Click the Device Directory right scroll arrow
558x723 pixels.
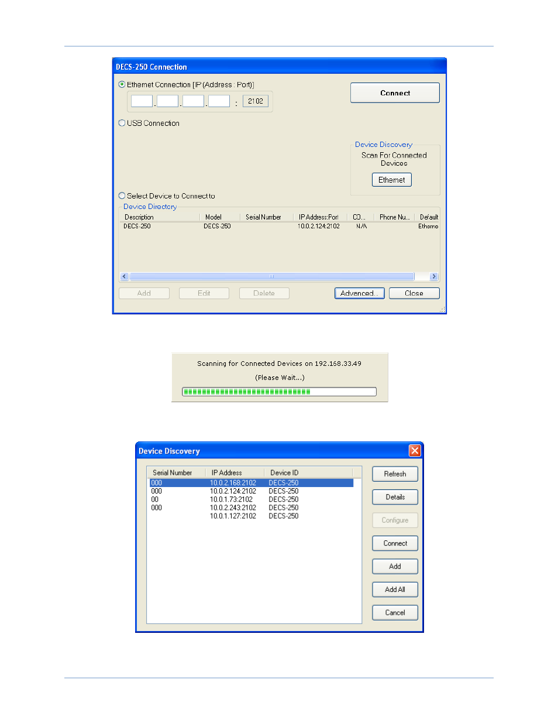point(434,276)
